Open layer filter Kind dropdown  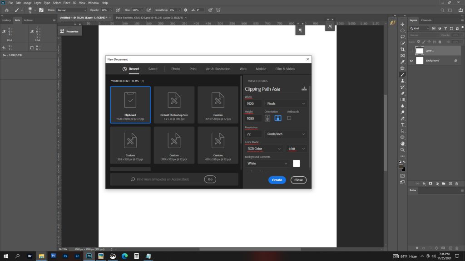(x=419, y=29)
